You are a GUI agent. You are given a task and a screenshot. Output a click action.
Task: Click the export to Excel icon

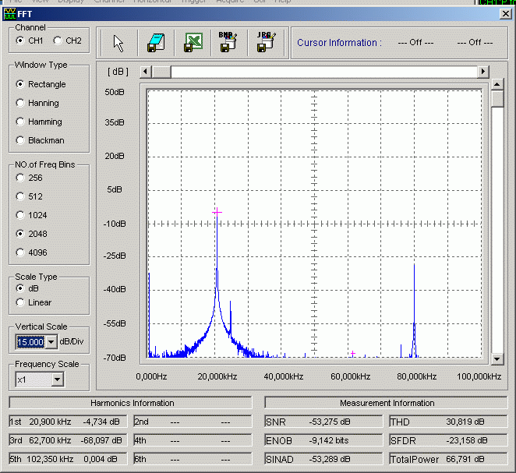[192, 43]
